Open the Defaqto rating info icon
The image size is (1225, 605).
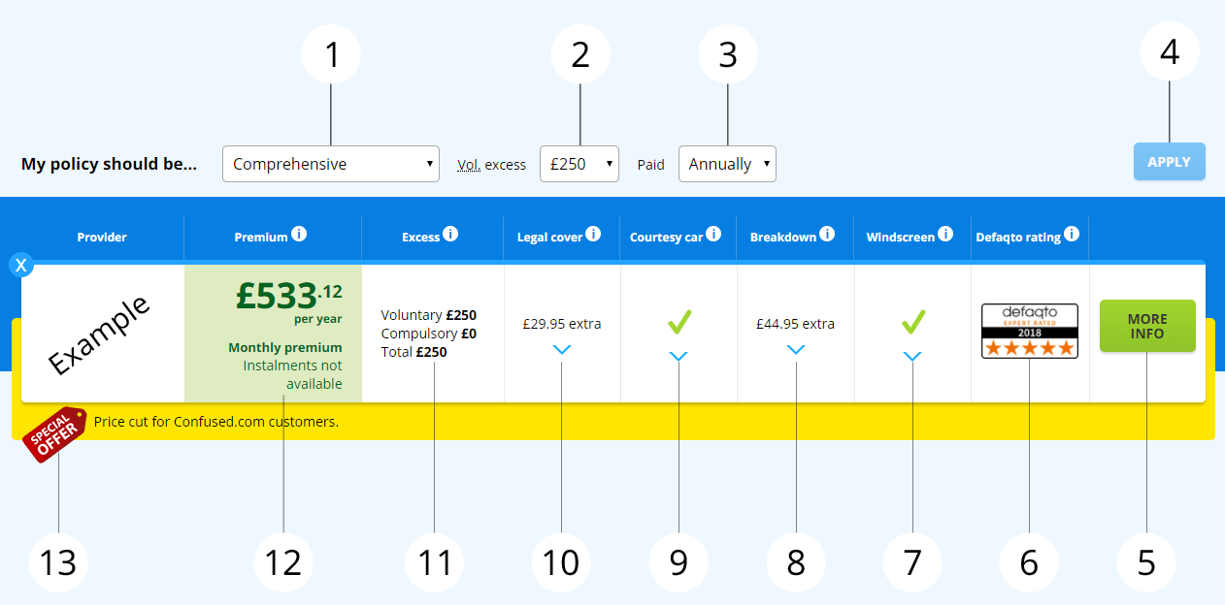[1071, 235]
